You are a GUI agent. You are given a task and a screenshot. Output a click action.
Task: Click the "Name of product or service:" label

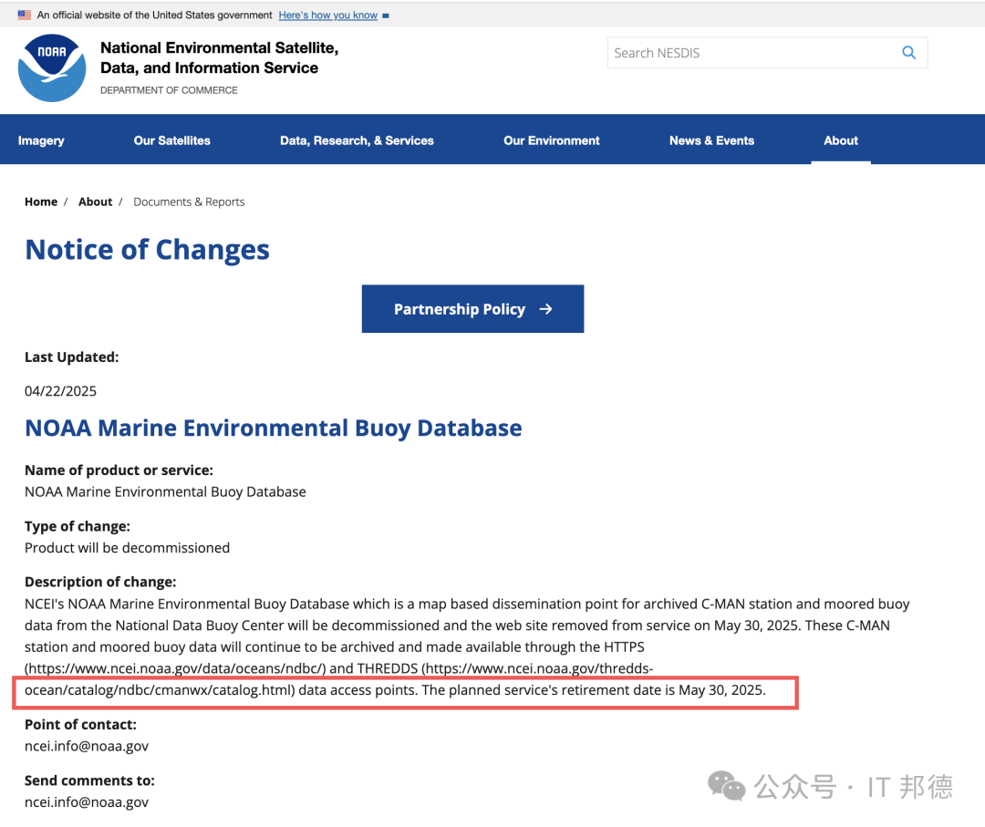tap(119, 470)
